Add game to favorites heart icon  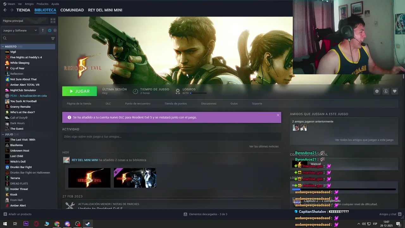coord(395,91)
